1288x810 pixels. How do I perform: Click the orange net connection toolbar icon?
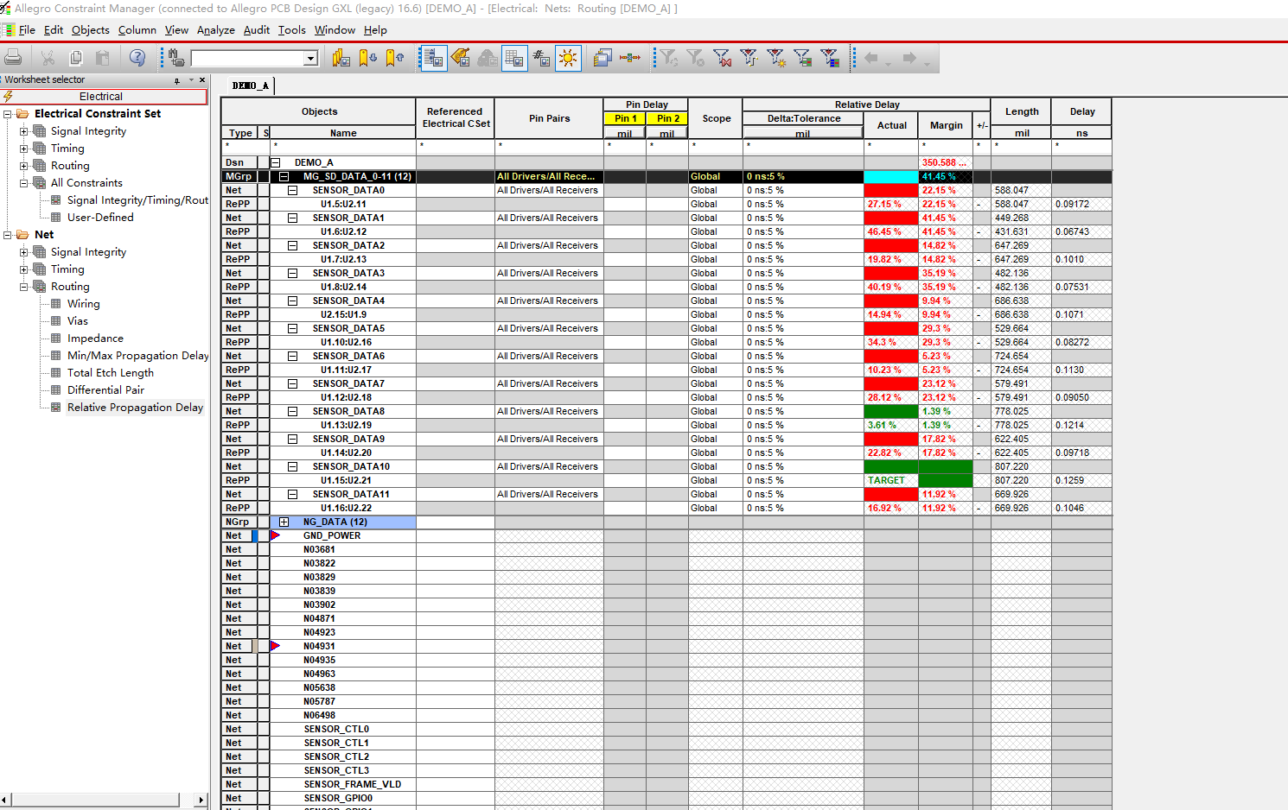630,58
